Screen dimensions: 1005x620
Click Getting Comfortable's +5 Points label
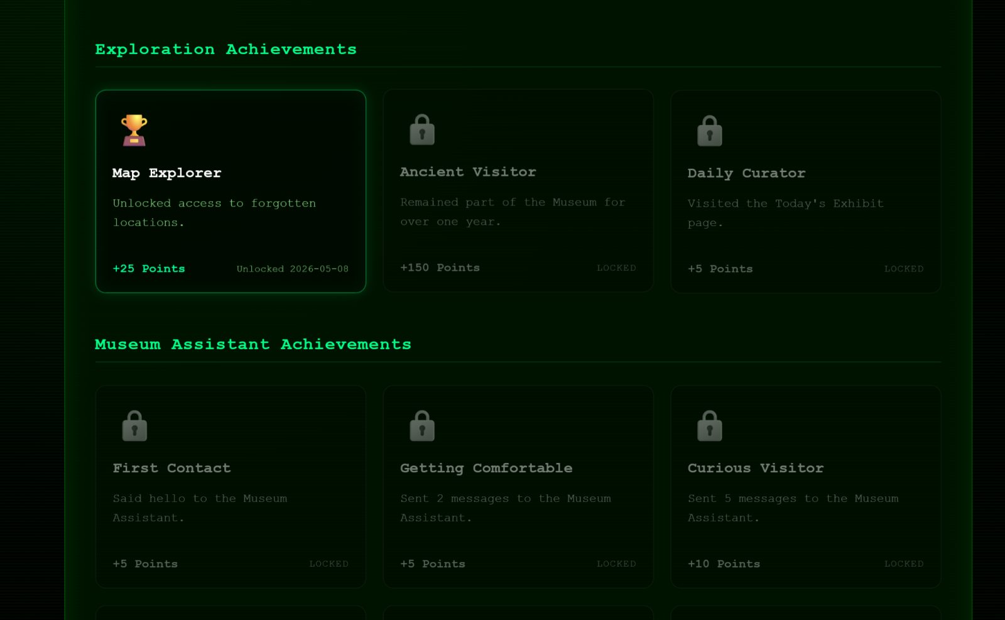click(433, 564)
